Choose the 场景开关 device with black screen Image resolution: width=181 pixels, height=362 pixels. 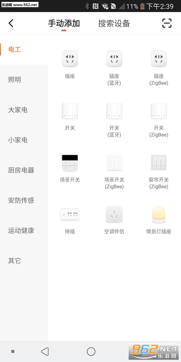click(70, 163)
